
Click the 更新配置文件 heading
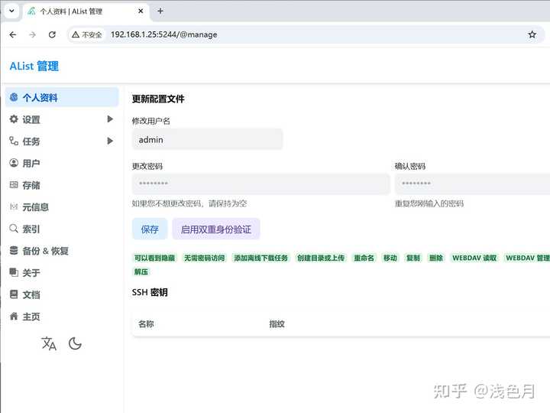point(158,99)
